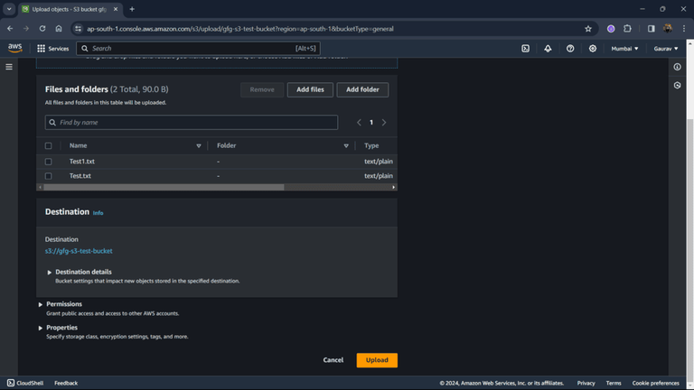This screenshot has width=694, height=390.
Task: Open the s3://gfg-s3-test-bucket link
Action: [79, 251]
